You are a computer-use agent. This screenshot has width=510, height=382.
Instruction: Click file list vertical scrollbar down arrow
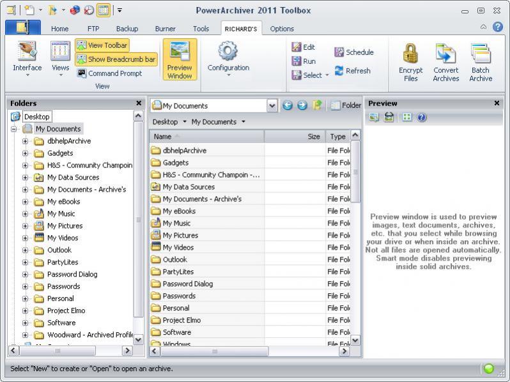tap(355, 340)
